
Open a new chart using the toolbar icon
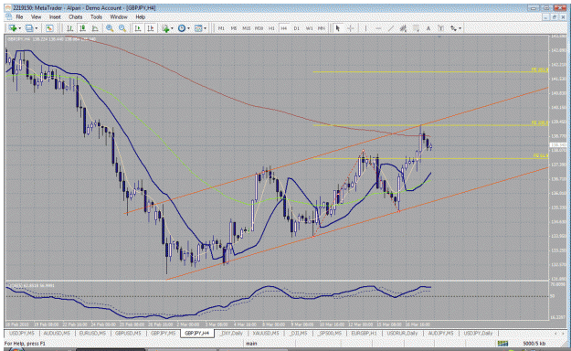pyautogui.click(x=13, y=28)
